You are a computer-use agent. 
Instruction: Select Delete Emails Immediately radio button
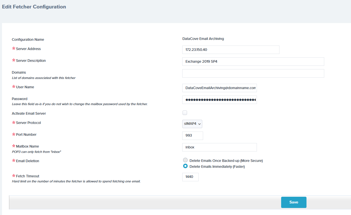[x=185, y=166]
